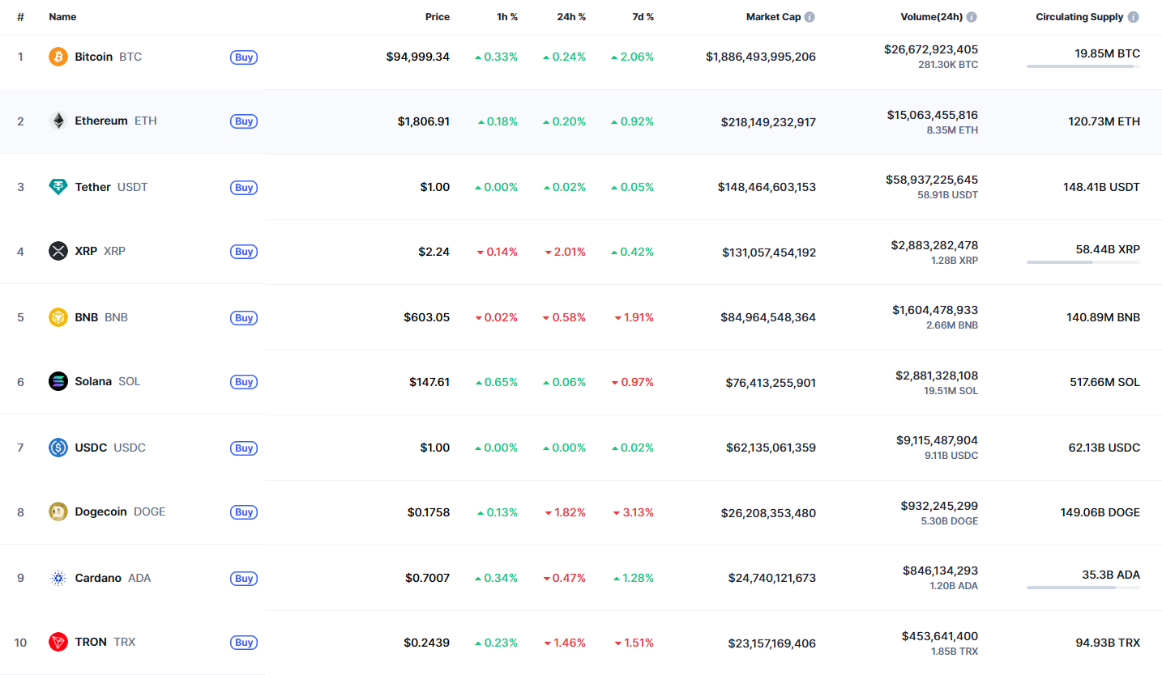Sort by the Price column header
Viewport: 1162px width, 675px height.
438,17
